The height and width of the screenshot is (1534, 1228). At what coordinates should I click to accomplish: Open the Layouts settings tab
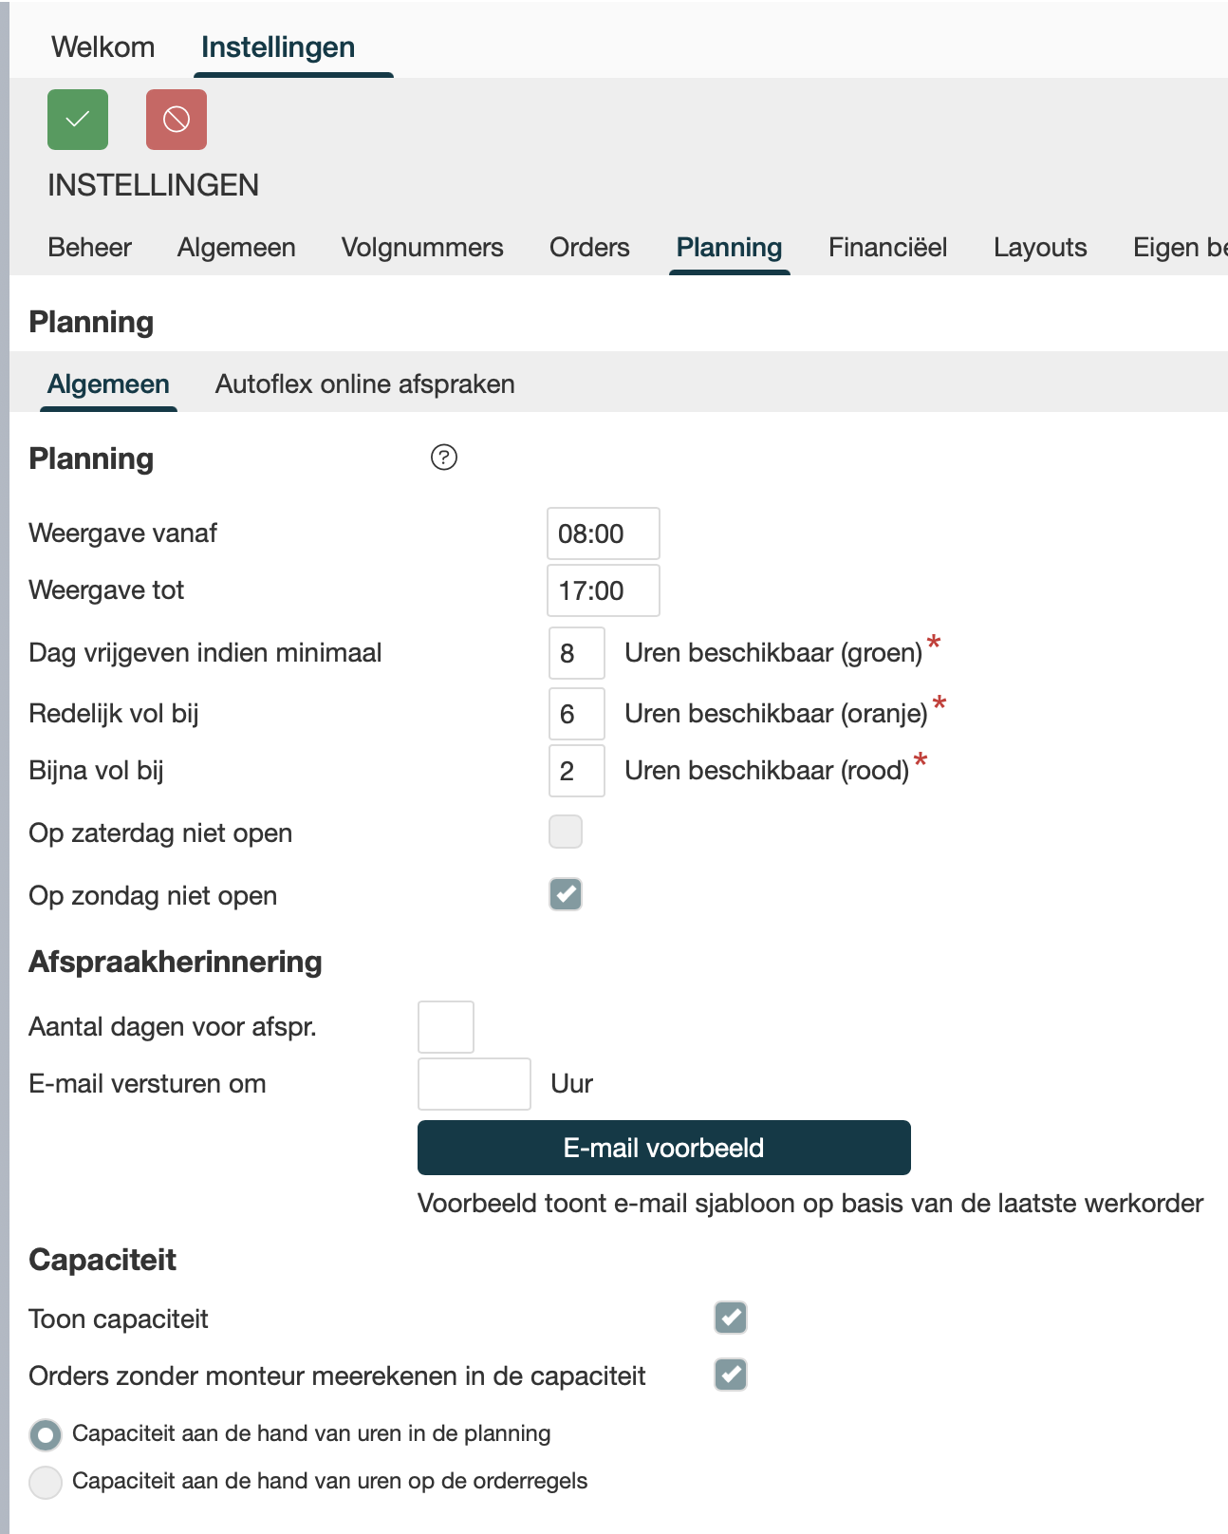click(x=1040, y=248)
